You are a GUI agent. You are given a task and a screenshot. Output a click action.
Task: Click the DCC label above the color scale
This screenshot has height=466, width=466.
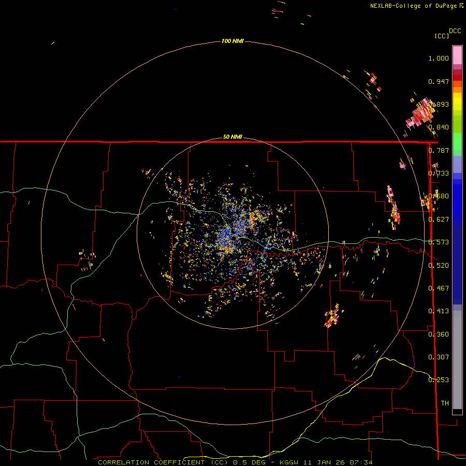click(x=455, y=31)
